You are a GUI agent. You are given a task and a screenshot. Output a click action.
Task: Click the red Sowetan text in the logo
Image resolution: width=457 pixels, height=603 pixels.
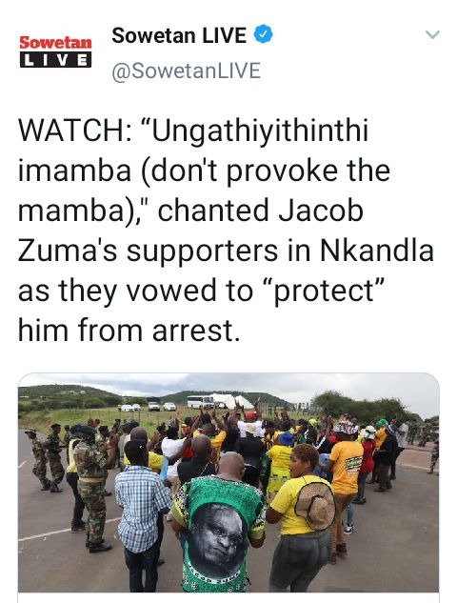pos(55,42)
